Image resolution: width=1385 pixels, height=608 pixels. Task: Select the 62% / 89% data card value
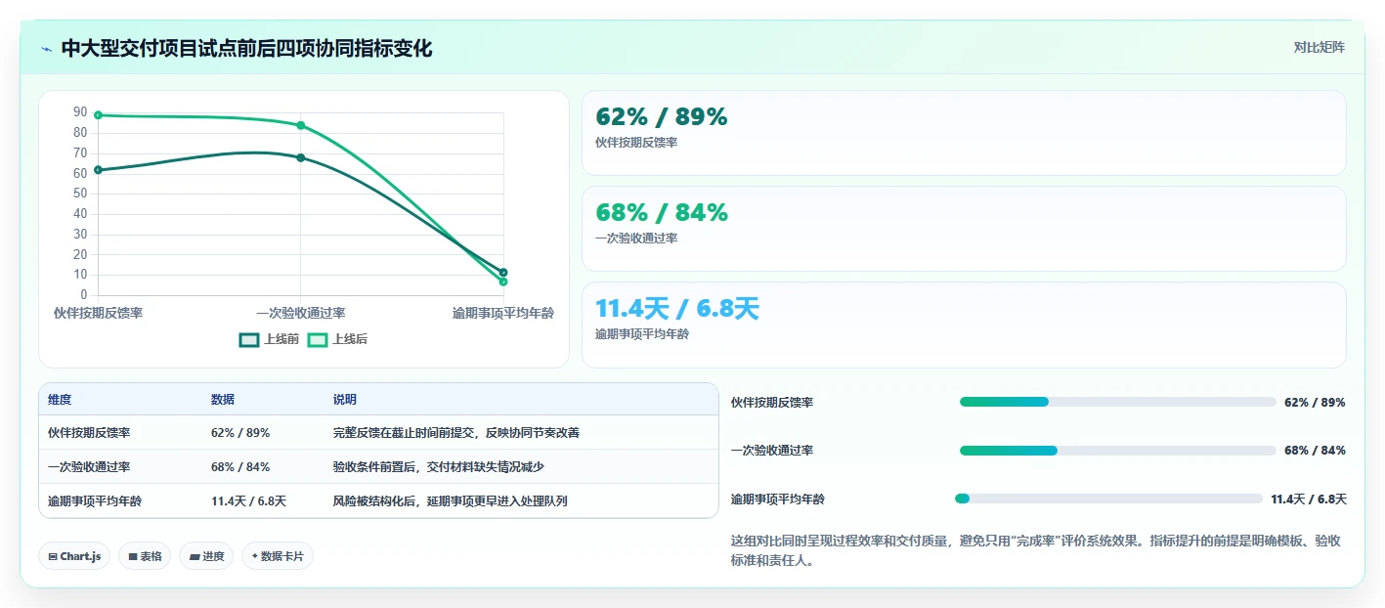[x=662, y=116]
